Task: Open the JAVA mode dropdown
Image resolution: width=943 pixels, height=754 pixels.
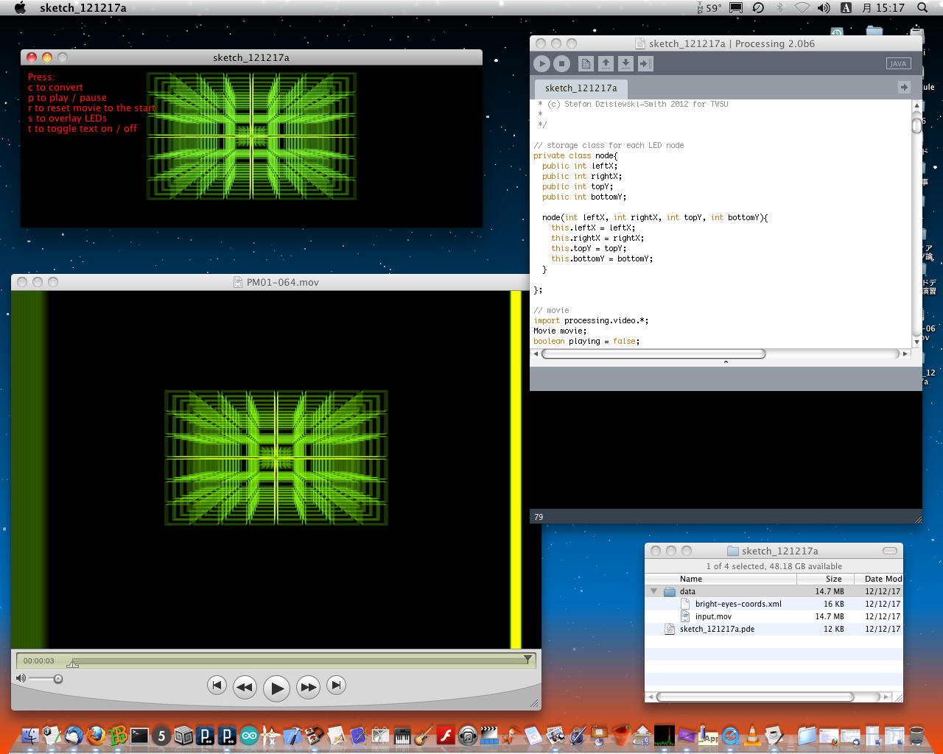Action: [898, 64]
